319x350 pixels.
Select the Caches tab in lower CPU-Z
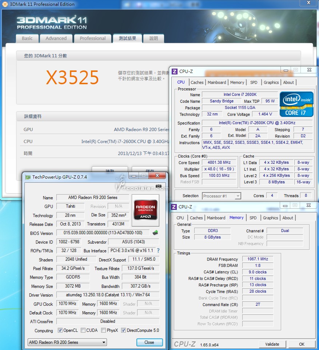click(196, 218)
